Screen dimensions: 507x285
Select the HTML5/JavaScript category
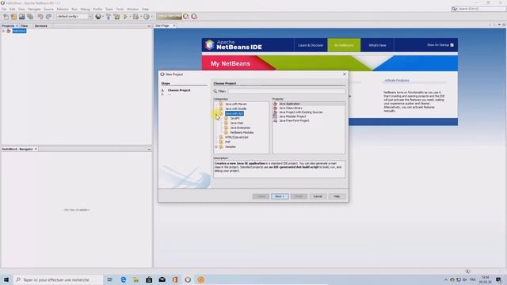click(237, 137)
